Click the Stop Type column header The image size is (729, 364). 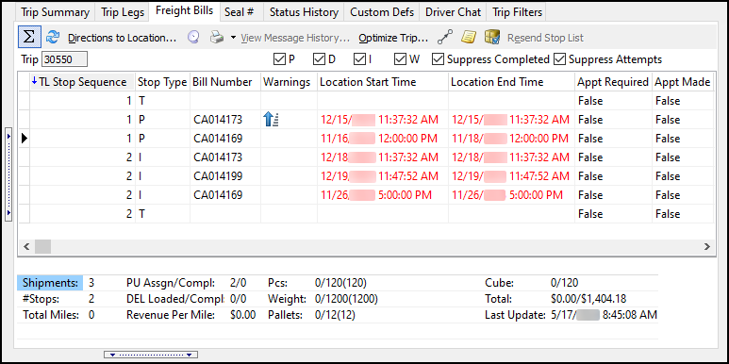[x=162, y=82]
